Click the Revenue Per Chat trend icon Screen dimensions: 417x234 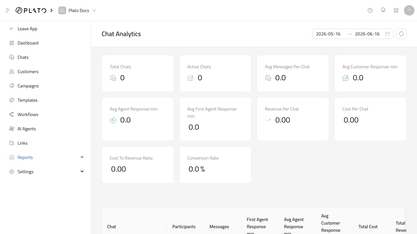[268, 120]
